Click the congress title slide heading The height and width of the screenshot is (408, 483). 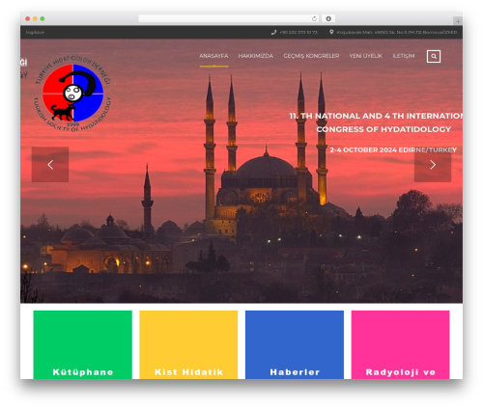(376, 122)
